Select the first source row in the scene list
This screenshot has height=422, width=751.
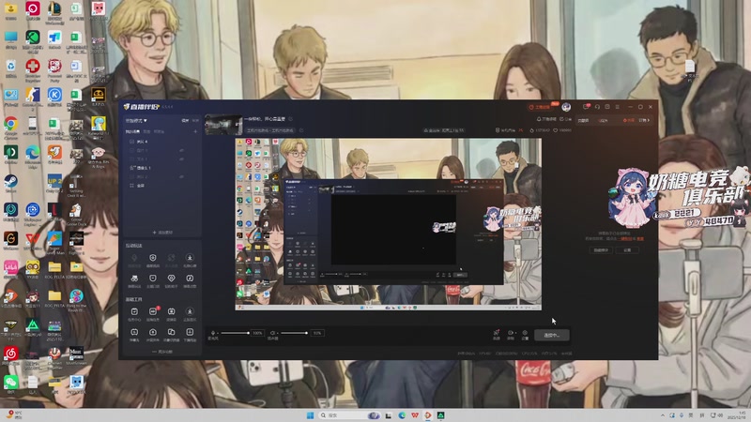tap(162, 142)
